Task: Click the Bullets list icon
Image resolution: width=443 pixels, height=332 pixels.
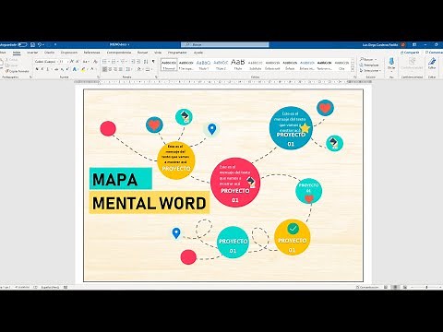Action: click(105, 62)
